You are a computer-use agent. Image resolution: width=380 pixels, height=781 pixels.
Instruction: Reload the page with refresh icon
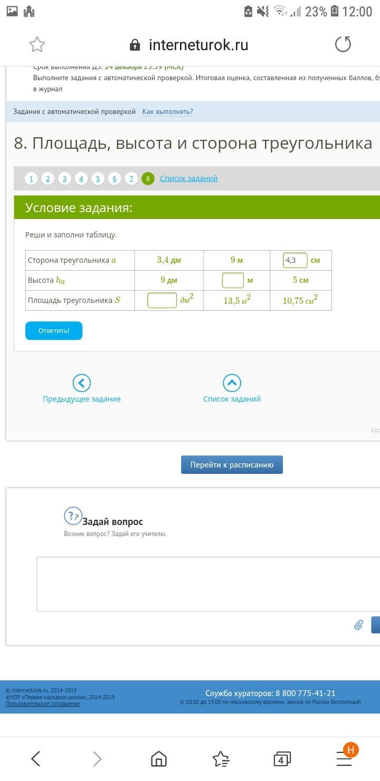click(343, 45)
